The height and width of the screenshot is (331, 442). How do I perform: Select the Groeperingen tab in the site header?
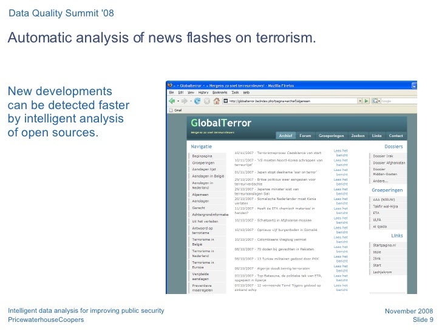pyautogui.click(x=331, y=136)
